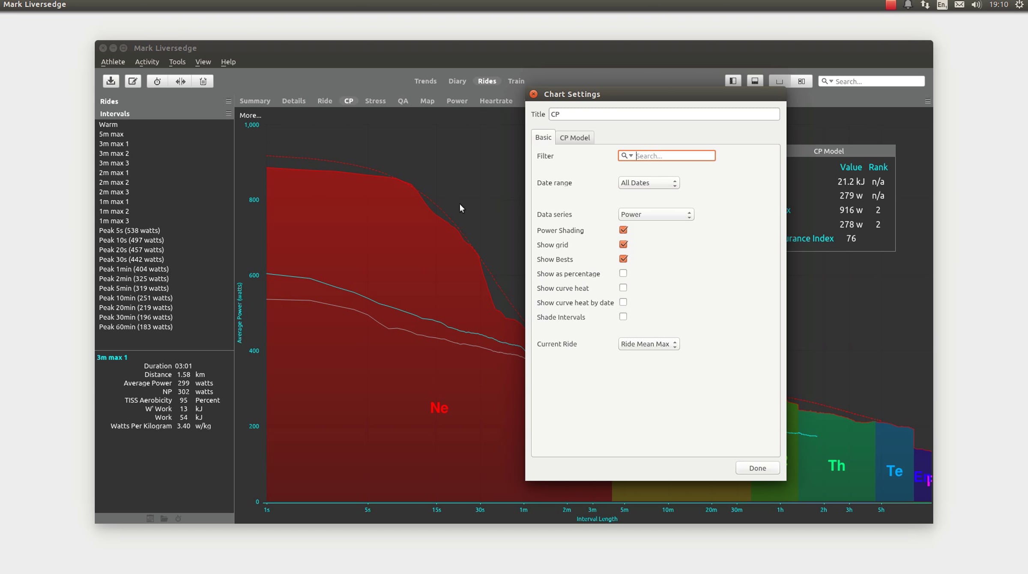
Task: Click the red indicator in top panel
Action: pos(891,5)
